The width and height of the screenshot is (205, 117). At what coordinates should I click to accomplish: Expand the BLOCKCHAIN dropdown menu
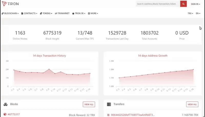pos(10,14)
